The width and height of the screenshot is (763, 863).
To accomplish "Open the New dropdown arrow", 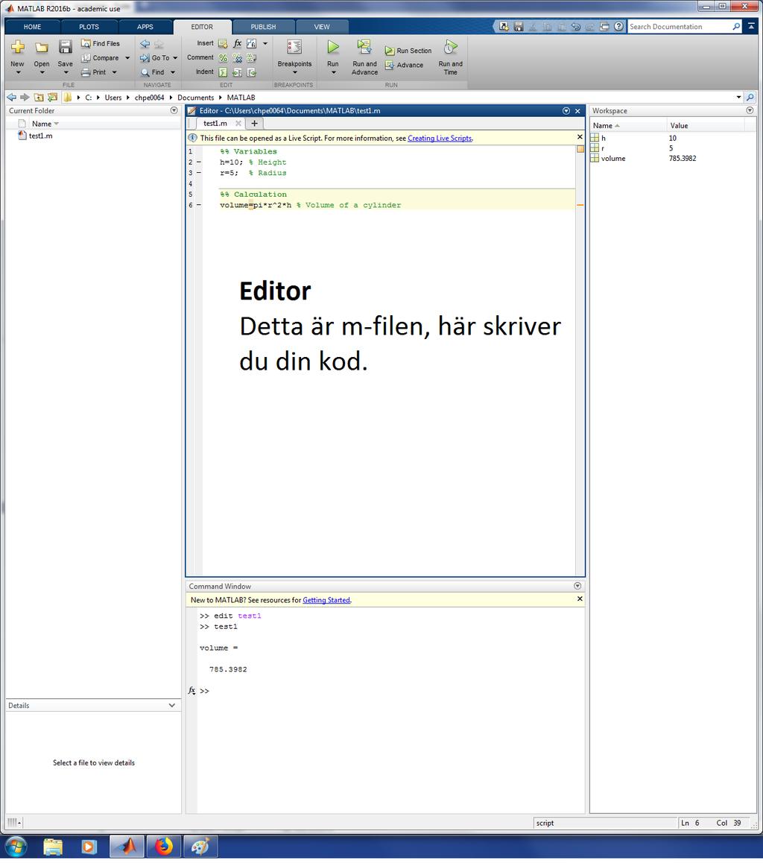I will tap(18, 72).
